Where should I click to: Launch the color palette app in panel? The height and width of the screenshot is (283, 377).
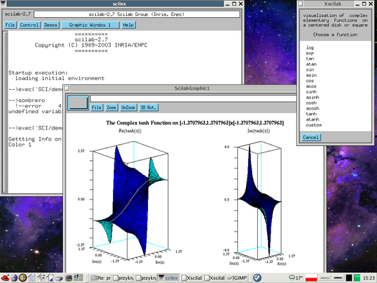point(69,278)
